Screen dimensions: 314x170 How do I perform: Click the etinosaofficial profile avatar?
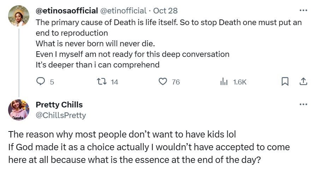pyautogui.click(x=18, y=16)
